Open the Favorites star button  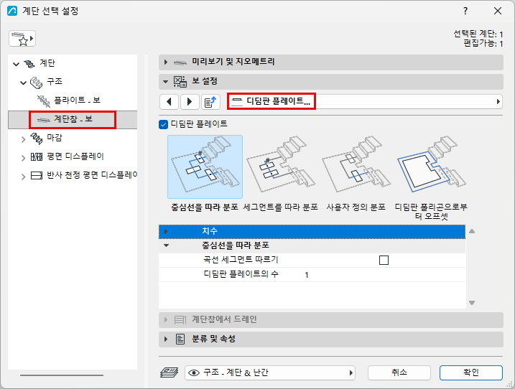click(22, 39)
